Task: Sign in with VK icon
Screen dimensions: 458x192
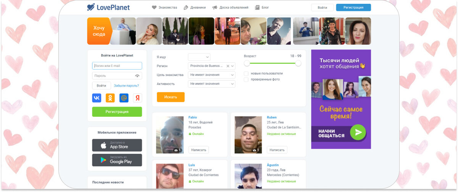Action: coord(97,98)
